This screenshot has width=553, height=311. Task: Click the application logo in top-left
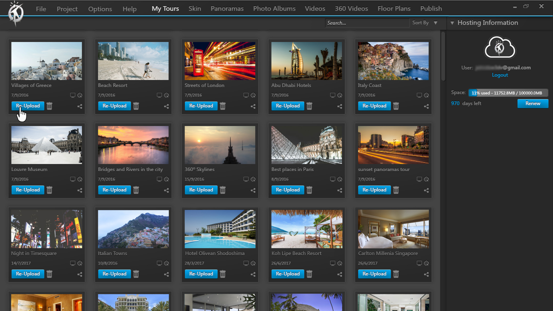point(16,13)
